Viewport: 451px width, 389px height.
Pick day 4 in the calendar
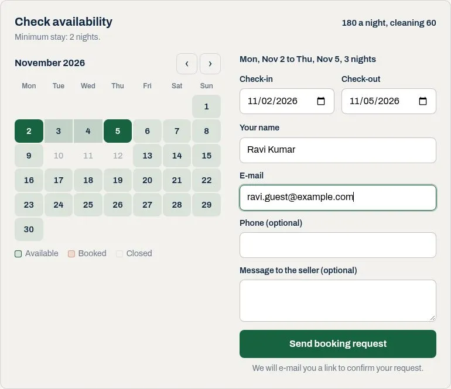tap(88, 131)
